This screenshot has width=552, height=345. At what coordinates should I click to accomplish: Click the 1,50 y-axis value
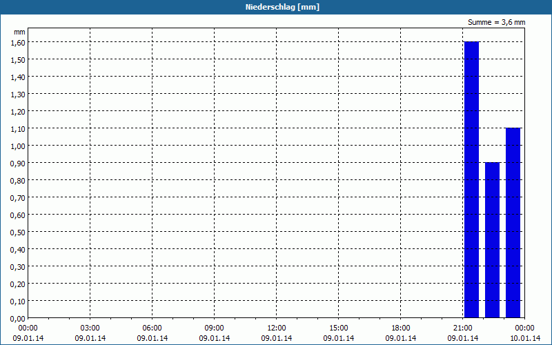click(x=18, y=60)
